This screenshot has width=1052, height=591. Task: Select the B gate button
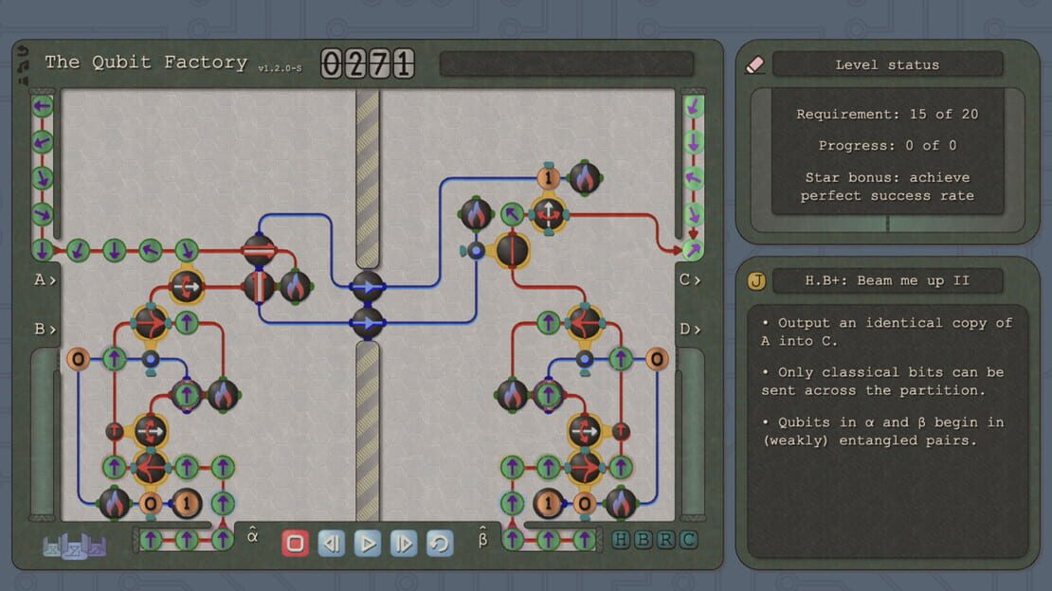[x=644, y=540]
